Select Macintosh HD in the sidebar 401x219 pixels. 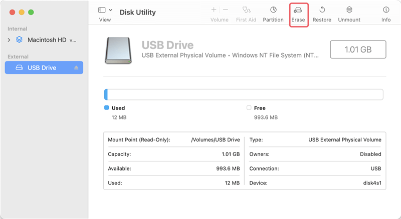click(47, 39)
